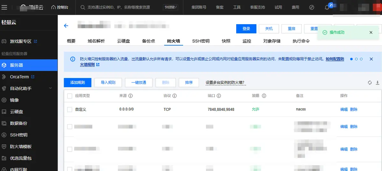This screenshot has height=171, width=382.
Task: Click the 控制台 console home button
Action: click(60, 7)
